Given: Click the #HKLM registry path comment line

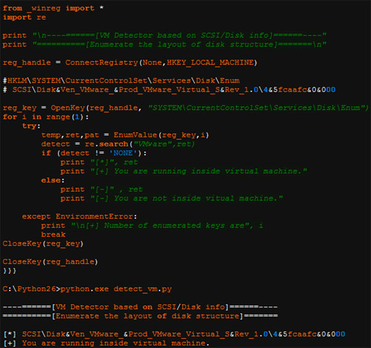Looking at the screenshot, I should (124, 80).
